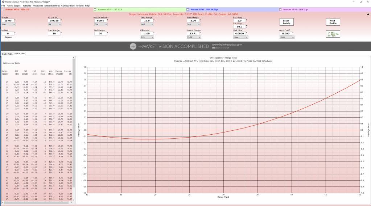Adjust Weight value using its spinner arrows

[15, 21]
